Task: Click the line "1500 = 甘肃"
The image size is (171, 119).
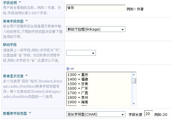Action: click(x=78, y=84)
